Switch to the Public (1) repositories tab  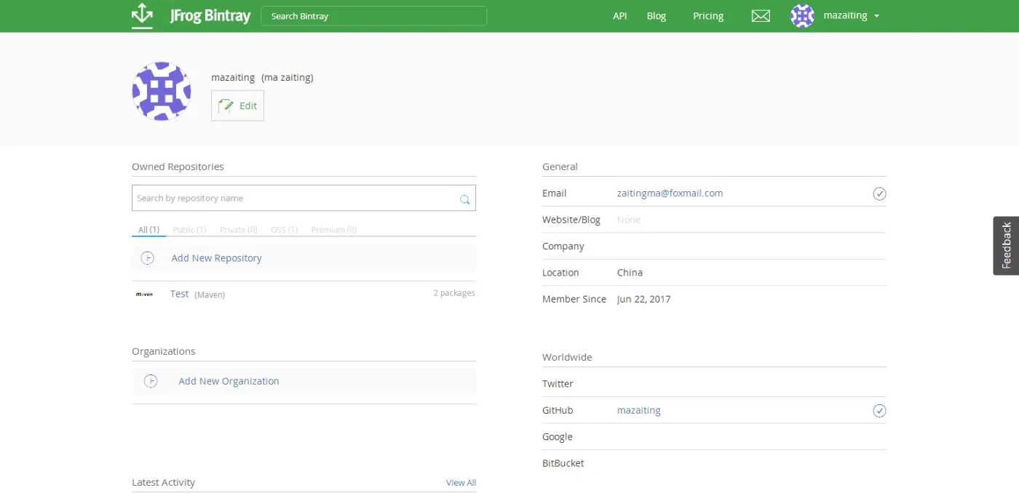(x=189, y=230)
